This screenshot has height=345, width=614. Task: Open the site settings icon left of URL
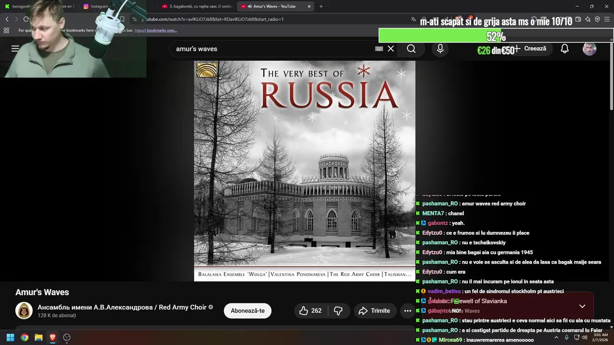point(135,19)
